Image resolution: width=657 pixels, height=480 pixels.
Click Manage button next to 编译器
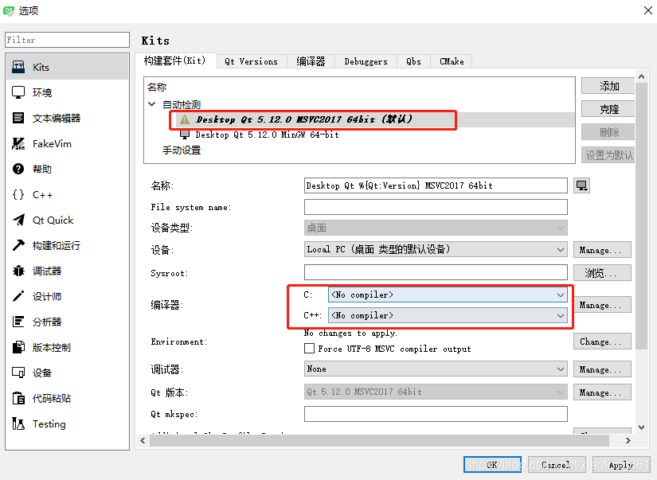(602, 305)
